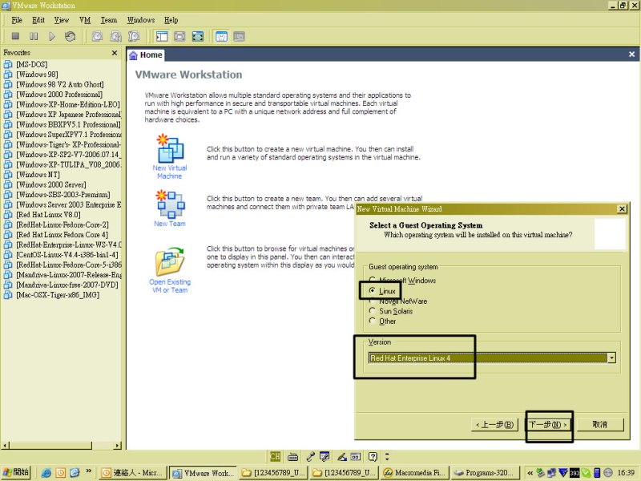Open the Help menu

click(171, 20)
